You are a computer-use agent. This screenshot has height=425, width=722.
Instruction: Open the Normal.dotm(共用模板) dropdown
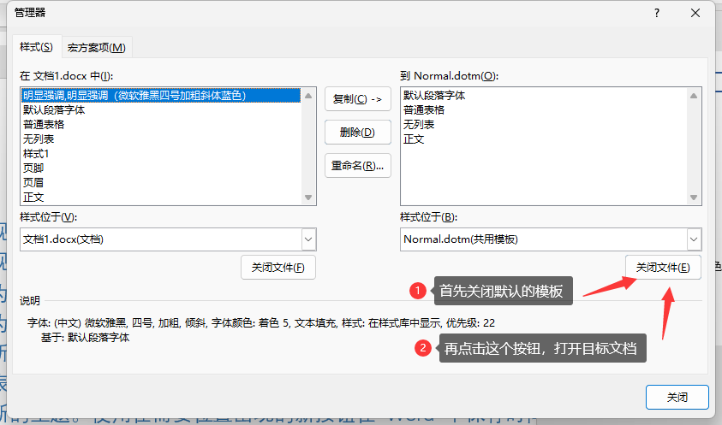[x=694, y=239]
